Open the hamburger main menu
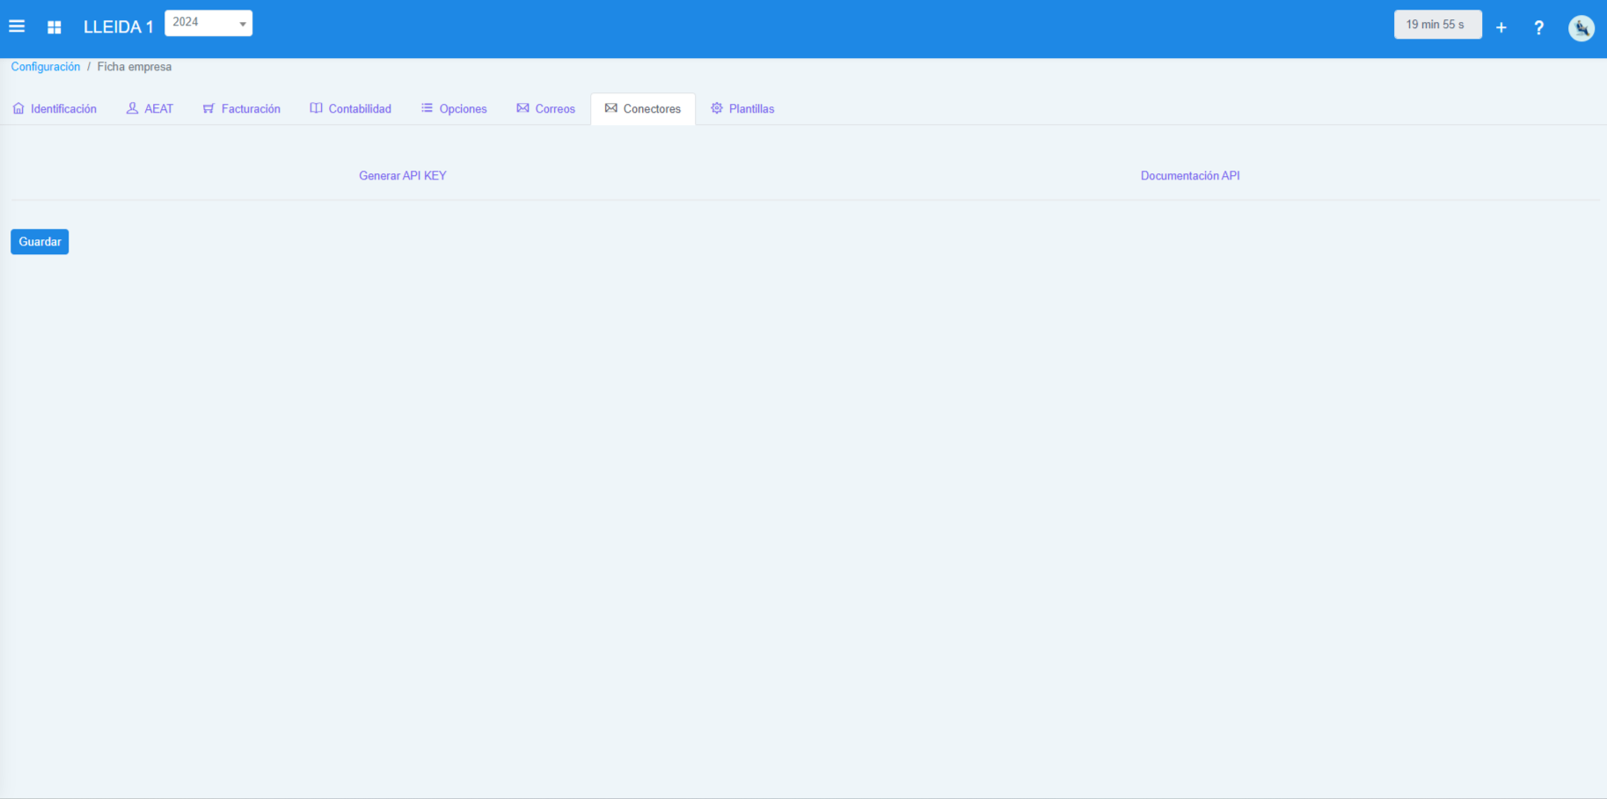Screen dimensions: 1607x799 (17, 26)
